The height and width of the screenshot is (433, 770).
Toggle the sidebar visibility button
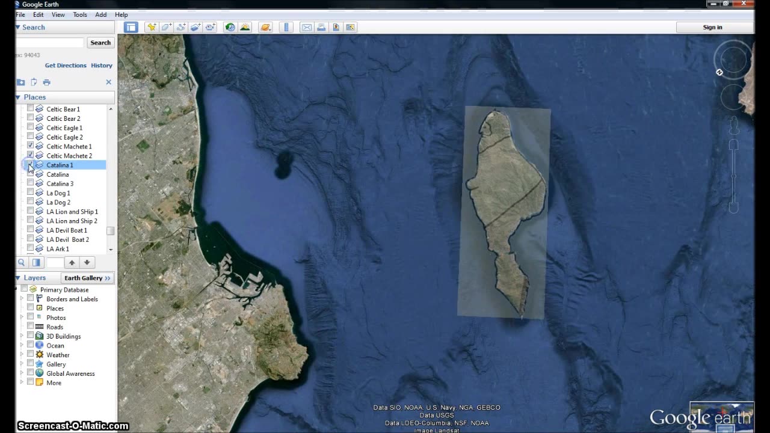point(131,27)
